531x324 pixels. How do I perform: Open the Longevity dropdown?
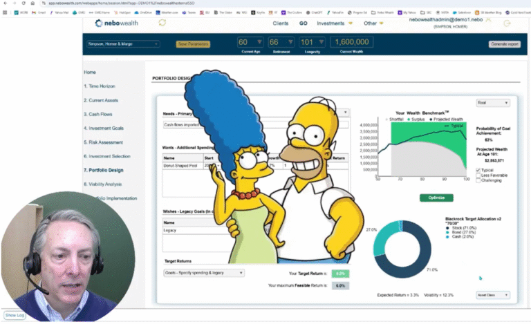pyautogui.click(x=313, y=42)
